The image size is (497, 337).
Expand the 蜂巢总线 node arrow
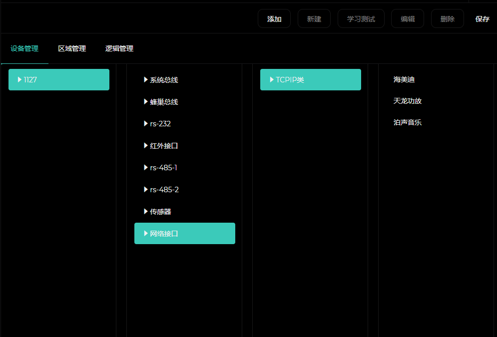(146, 101)
